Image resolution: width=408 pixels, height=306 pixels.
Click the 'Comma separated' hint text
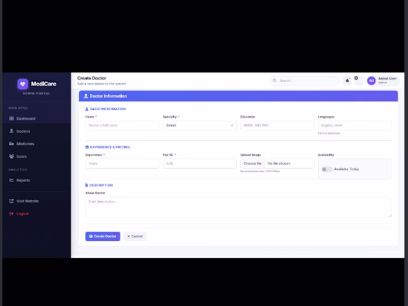(329, 133)
